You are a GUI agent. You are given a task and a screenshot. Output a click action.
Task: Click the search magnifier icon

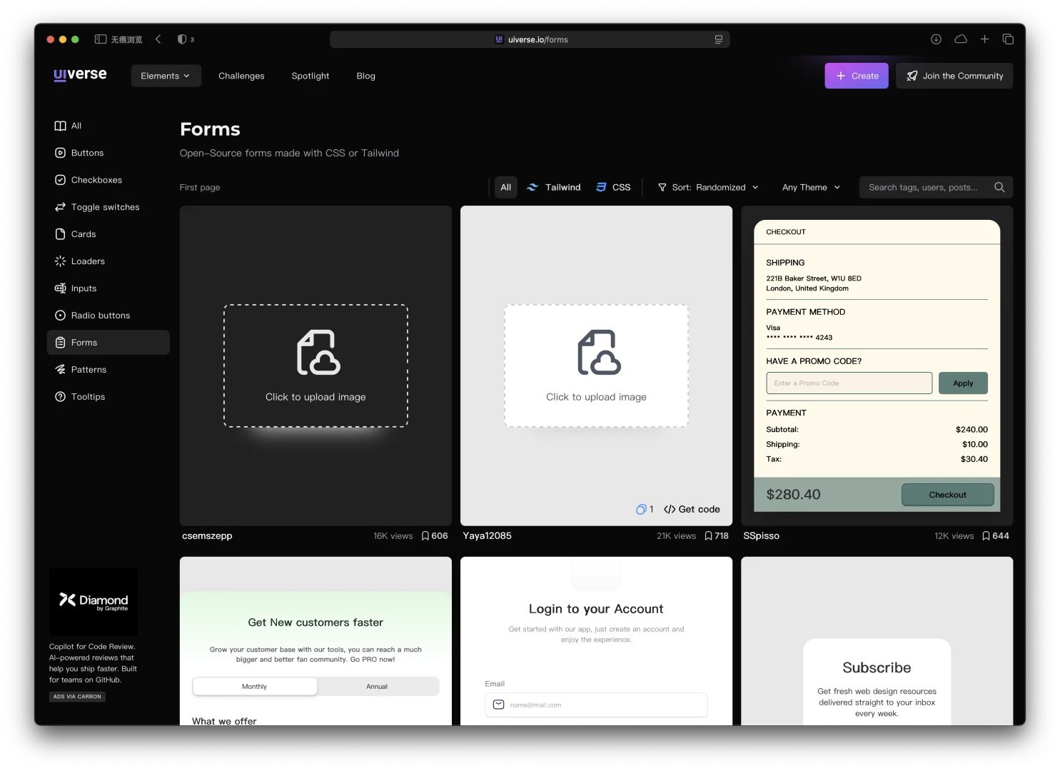click(x=999, y=187)
